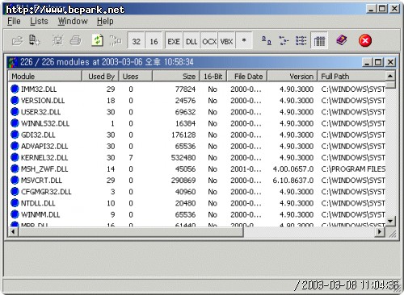Click the vertical scrollbar down arrow
Image resolution: width=404 pixels, height=295 pixels.
(390, 221)
